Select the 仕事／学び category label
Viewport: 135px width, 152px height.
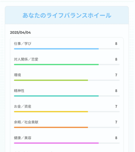[22, 44]
